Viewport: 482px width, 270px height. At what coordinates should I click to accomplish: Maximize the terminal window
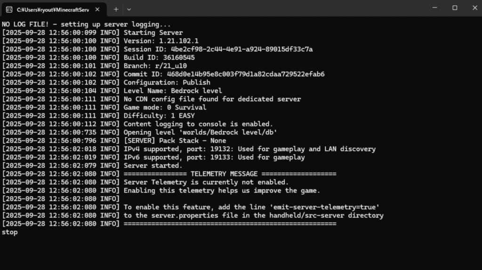coord(455,8)
